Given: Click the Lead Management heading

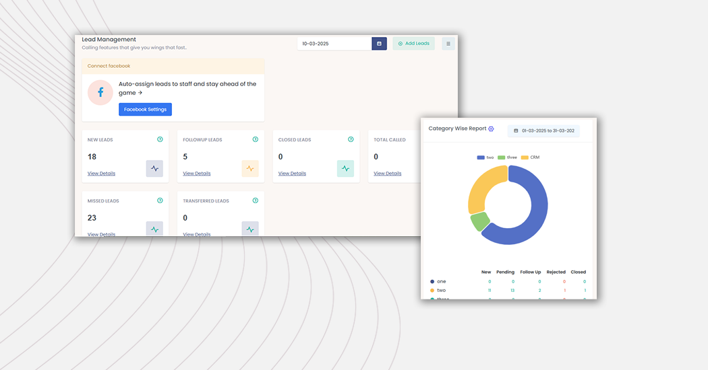Looking at the screenshot, I should pyautogui.click(x=109, y=40).
